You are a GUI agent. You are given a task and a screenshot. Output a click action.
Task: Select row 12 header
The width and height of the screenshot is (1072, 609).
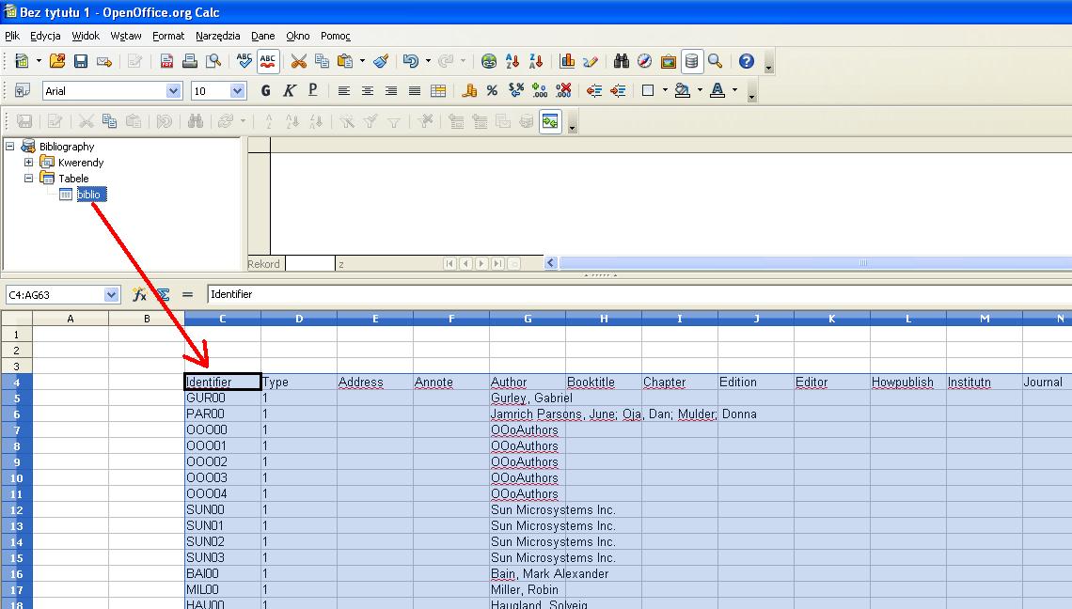tap(16, 510)
